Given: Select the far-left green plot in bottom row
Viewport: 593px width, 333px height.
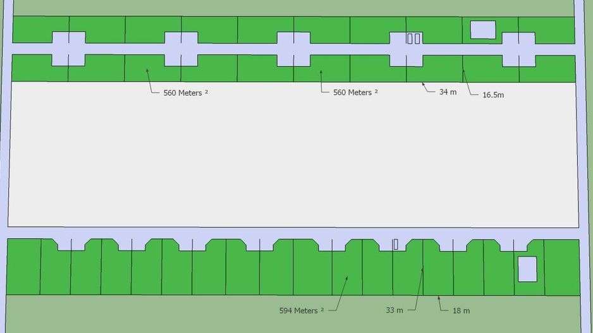Looking at the screenshot, I should [23, 267].
